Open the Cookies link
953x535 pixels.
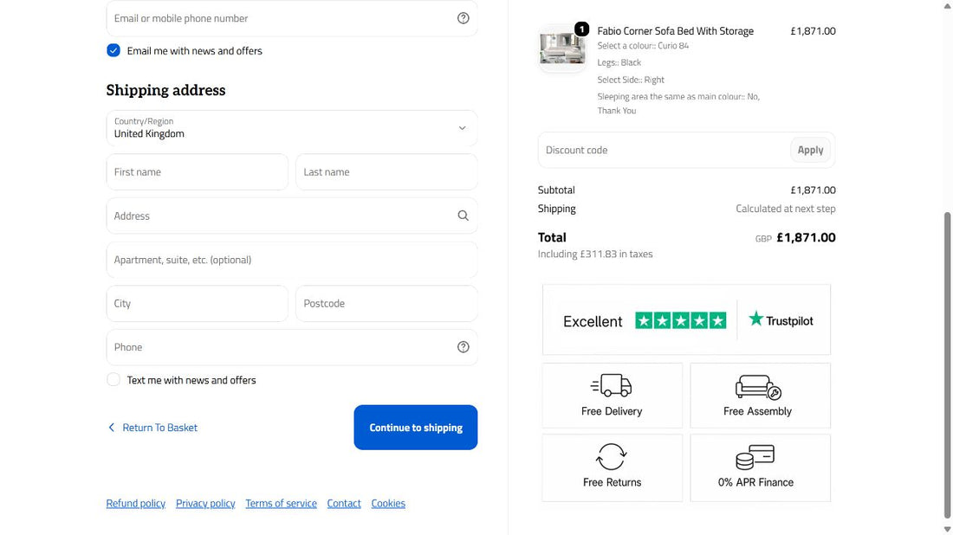pos(388,504)
